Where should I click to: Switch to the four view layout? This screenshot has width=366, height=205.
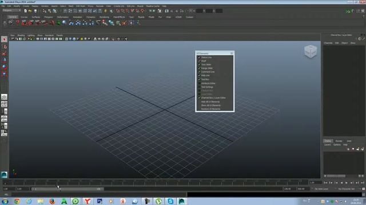pyautogui.click(x=4, y=104)
